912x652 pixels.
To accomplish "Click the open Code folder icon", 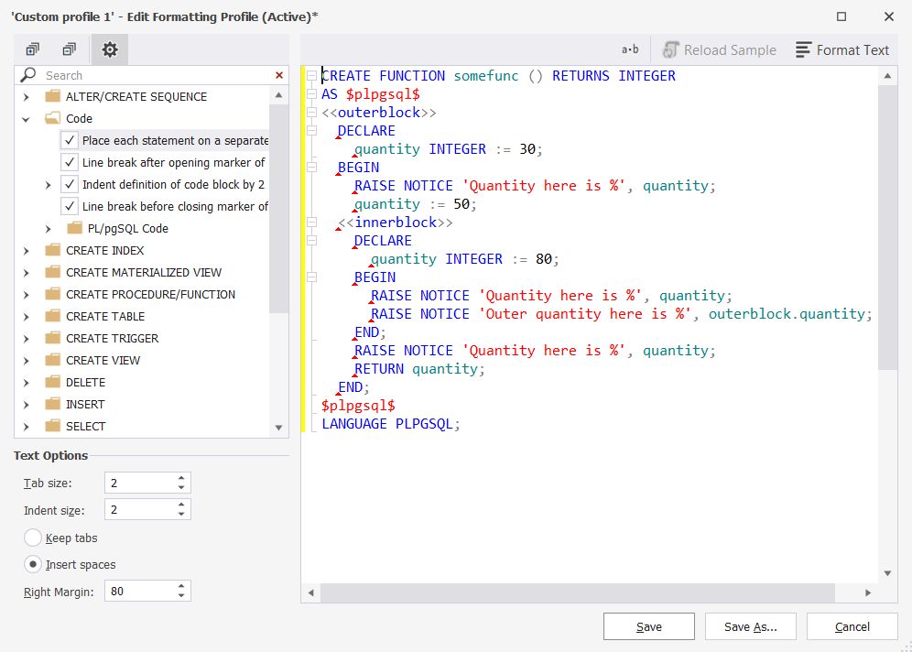I will pyautogui.click(x=53, y=118).
